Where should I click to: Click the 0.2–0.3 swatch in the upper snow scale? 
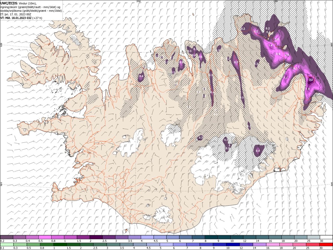(x=7, y=237)
